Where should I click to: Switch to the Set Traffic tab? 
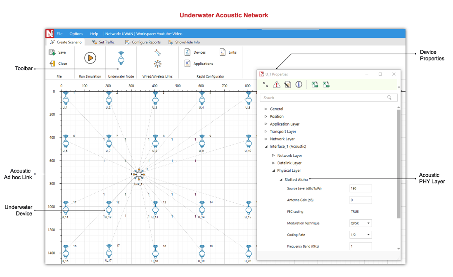tap(103, 42)
